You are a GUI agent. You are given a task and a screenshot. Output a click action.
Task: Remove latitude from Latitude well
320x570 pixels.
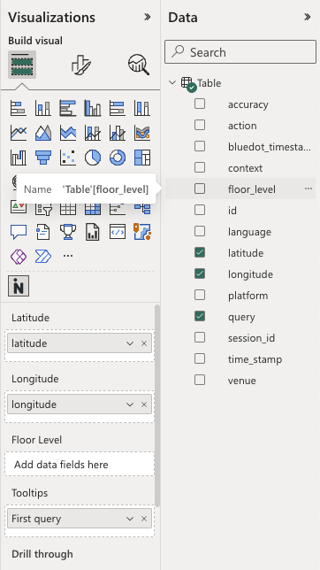(x=144, y=343)
